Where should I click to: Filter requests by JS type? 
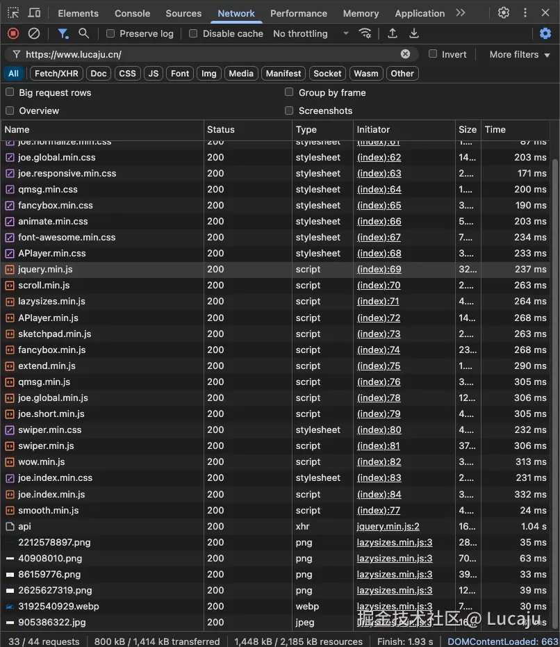(153, 73)
